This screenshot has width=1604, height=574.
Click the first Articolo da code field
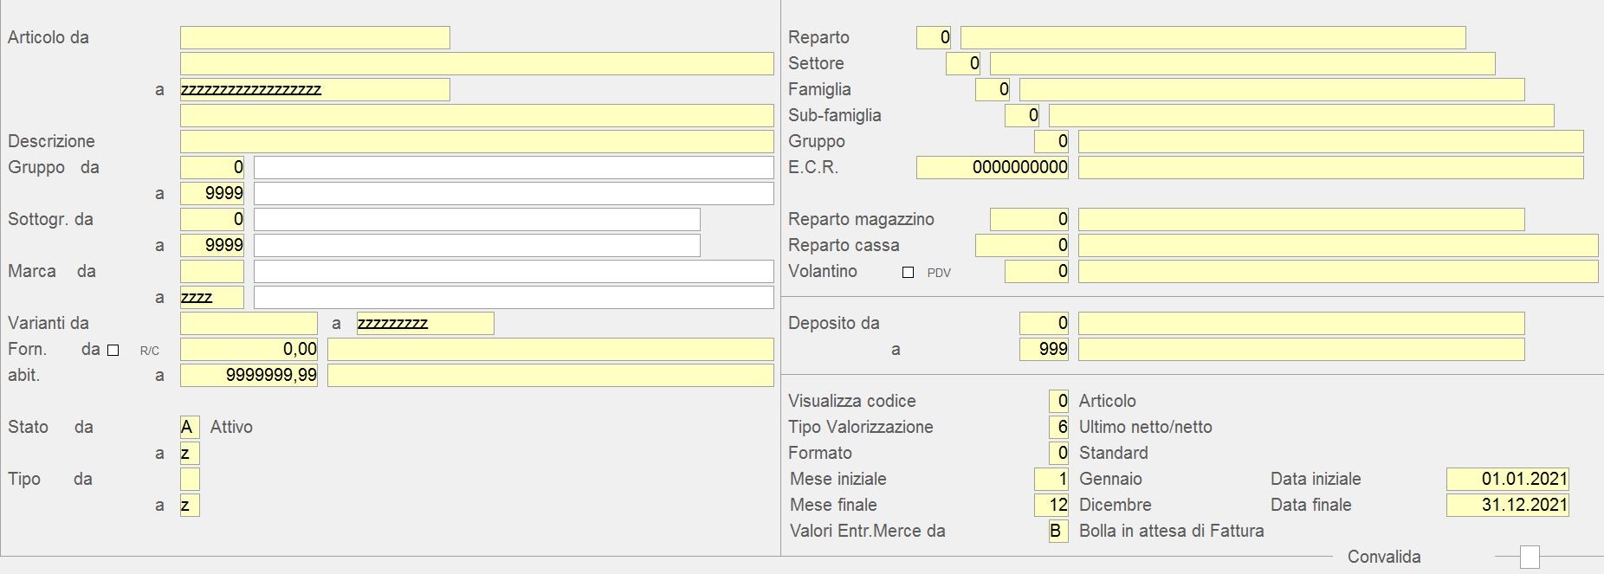pyautogui.click(x=314, y=37)
